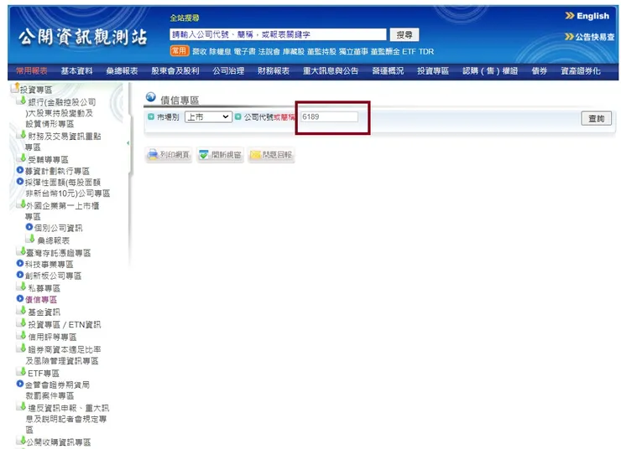Click the 搜尋 site search button
The image size is (621, 449).
404,35
